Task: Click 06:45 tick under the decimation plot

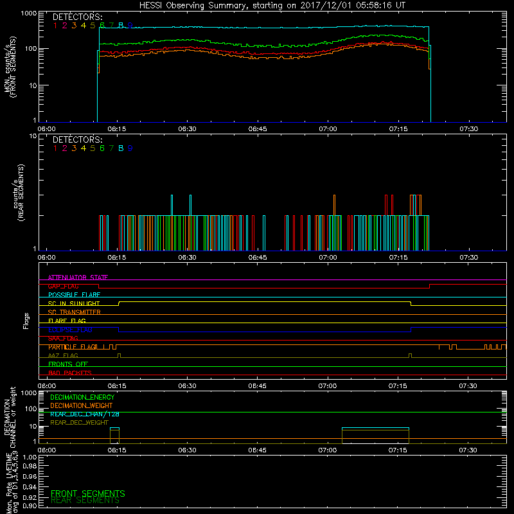Action: click(258, 450)
